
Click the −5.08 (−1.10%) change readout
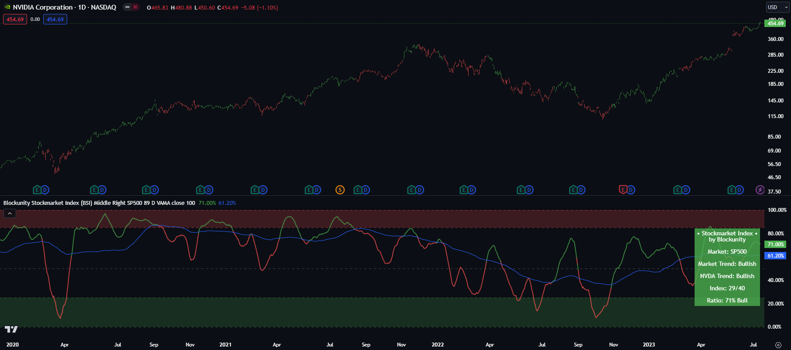click(260, 8)
